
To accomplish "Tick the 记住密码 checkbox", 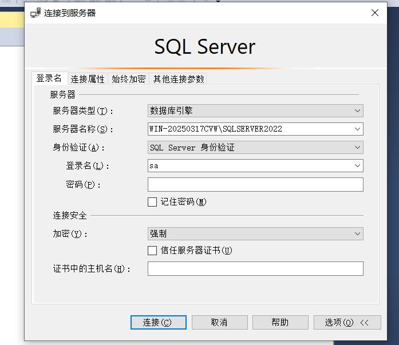I will click(x=152, y=202).
